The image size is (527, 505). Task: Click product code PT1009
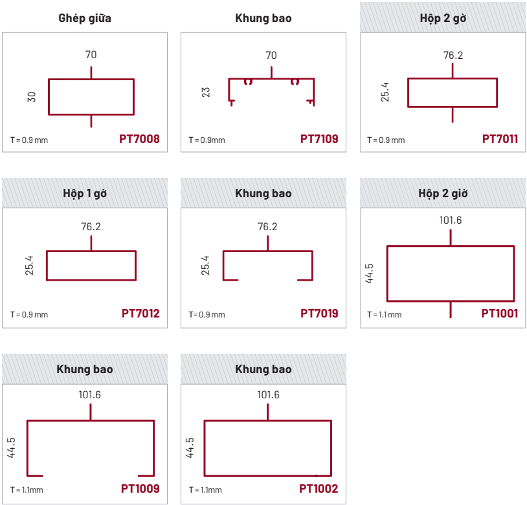pos(140,489)
